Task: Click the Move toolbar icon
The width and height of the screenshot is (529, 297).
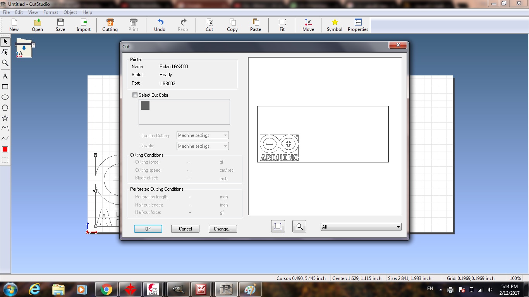Action: pos(308,25)
